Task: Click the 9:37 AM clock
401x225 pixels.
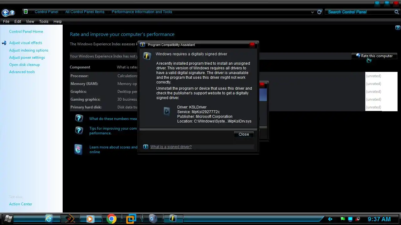Action: click(x=379, y=219)
